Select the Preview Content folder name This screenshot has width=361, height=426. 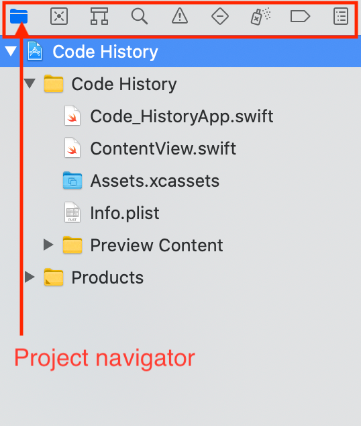(x=156, y=245)
